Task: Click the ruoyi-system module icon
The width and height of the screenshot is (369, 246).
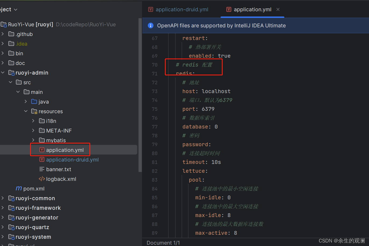Action: [x=11, y=237]
